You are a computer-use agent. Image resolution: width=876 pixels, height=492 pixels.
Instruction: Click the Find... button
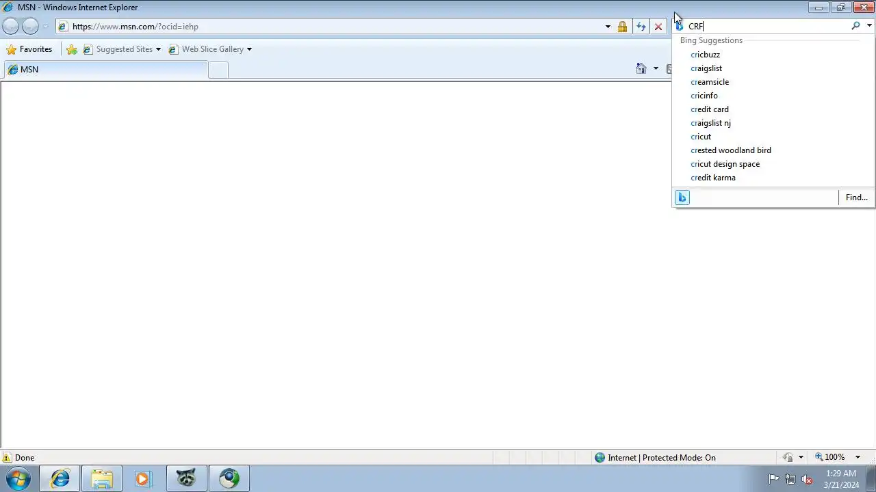tap(856, 197)
